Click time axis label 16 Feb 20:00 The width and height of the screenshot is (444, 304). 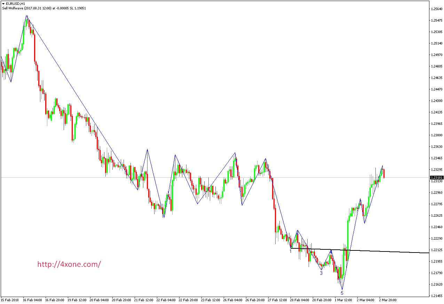(55, 300)
